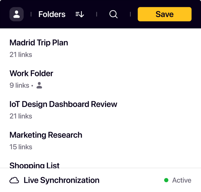Open the user profile icon
The width and height of the screenshot is (201, 192).
point(16,14)
